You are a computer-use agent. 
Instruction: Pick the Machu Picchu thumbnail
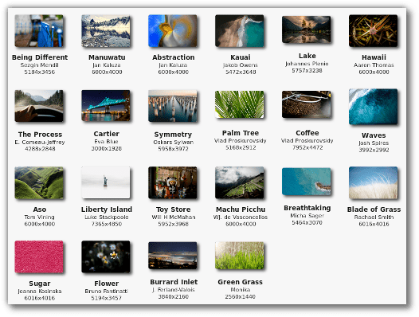[240, 183]
